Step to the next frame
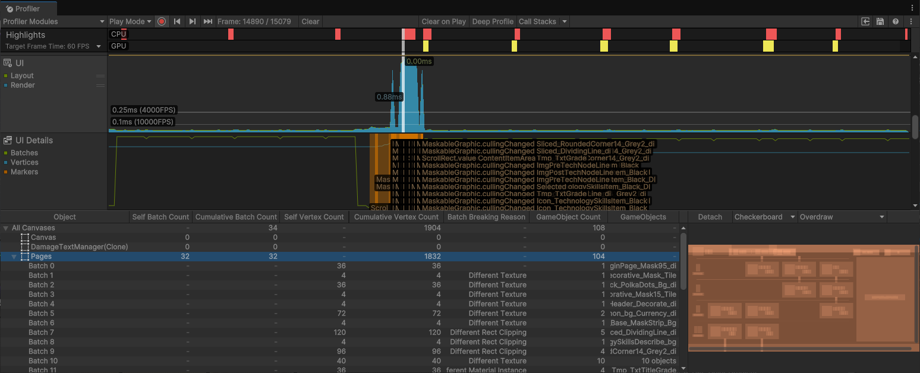Screen dimensions: 920x373 click(192, 21)
